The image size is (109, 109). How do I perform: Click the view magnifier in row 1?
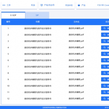coord(105,28)
